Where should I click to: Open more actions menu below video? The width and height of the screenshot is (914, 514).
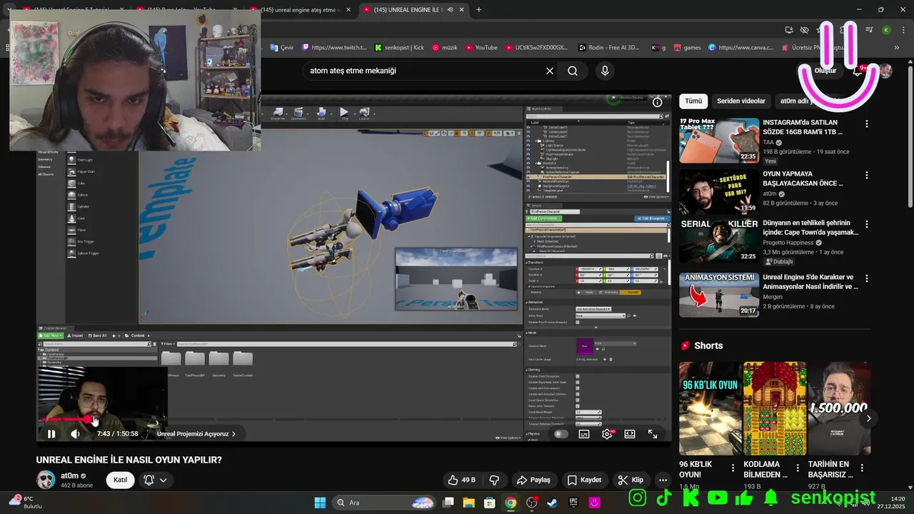(x=663, y=480)
